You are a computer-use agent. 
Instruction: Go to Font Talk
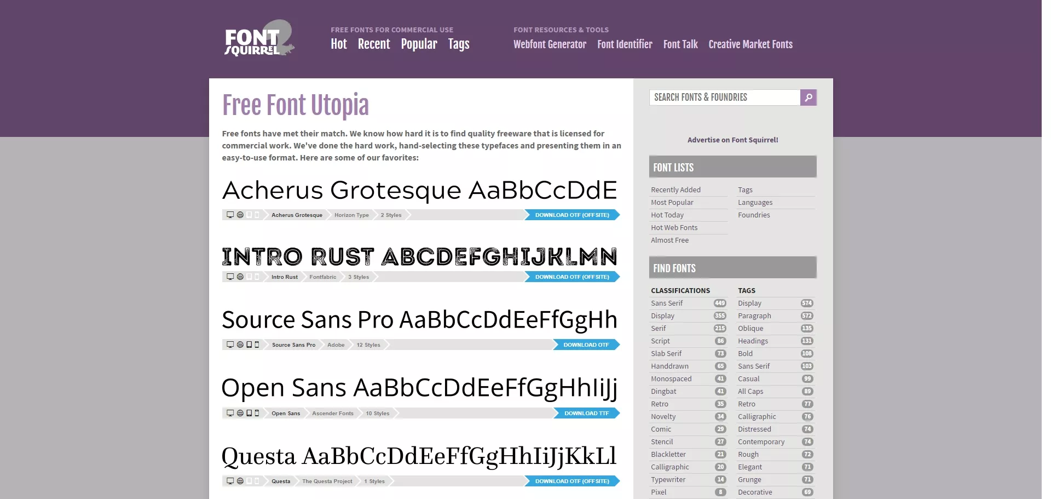(x=680, y=44)
